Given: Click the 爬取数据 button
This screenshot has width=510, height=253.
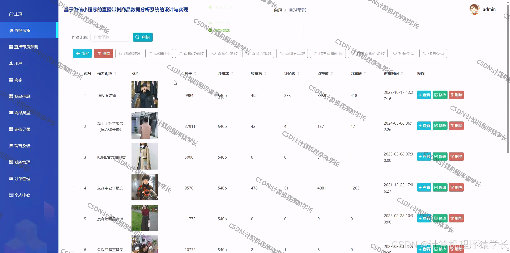Looking at the screenshot, I should 129,53.
